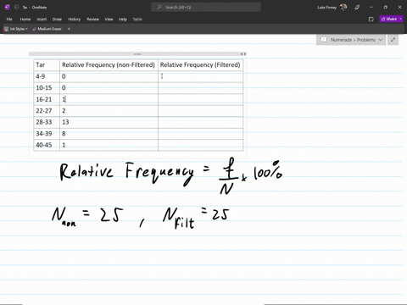The width and height of the screenshot is (407, 305).
Task: Click 'Relative Frequency (Filtered)' header cell
Action: pos(200,65)
